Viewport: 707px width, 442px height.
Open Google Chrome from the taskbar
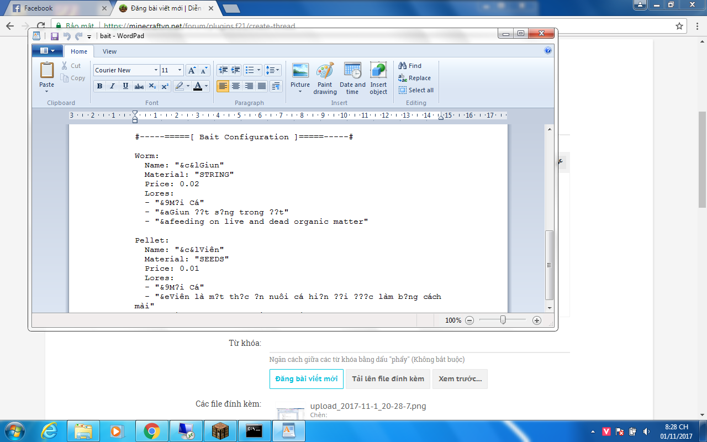pos(152,431)
